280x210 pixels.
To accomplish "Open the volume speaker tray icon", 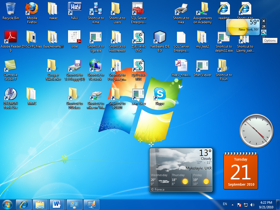I will click(252, 205).
